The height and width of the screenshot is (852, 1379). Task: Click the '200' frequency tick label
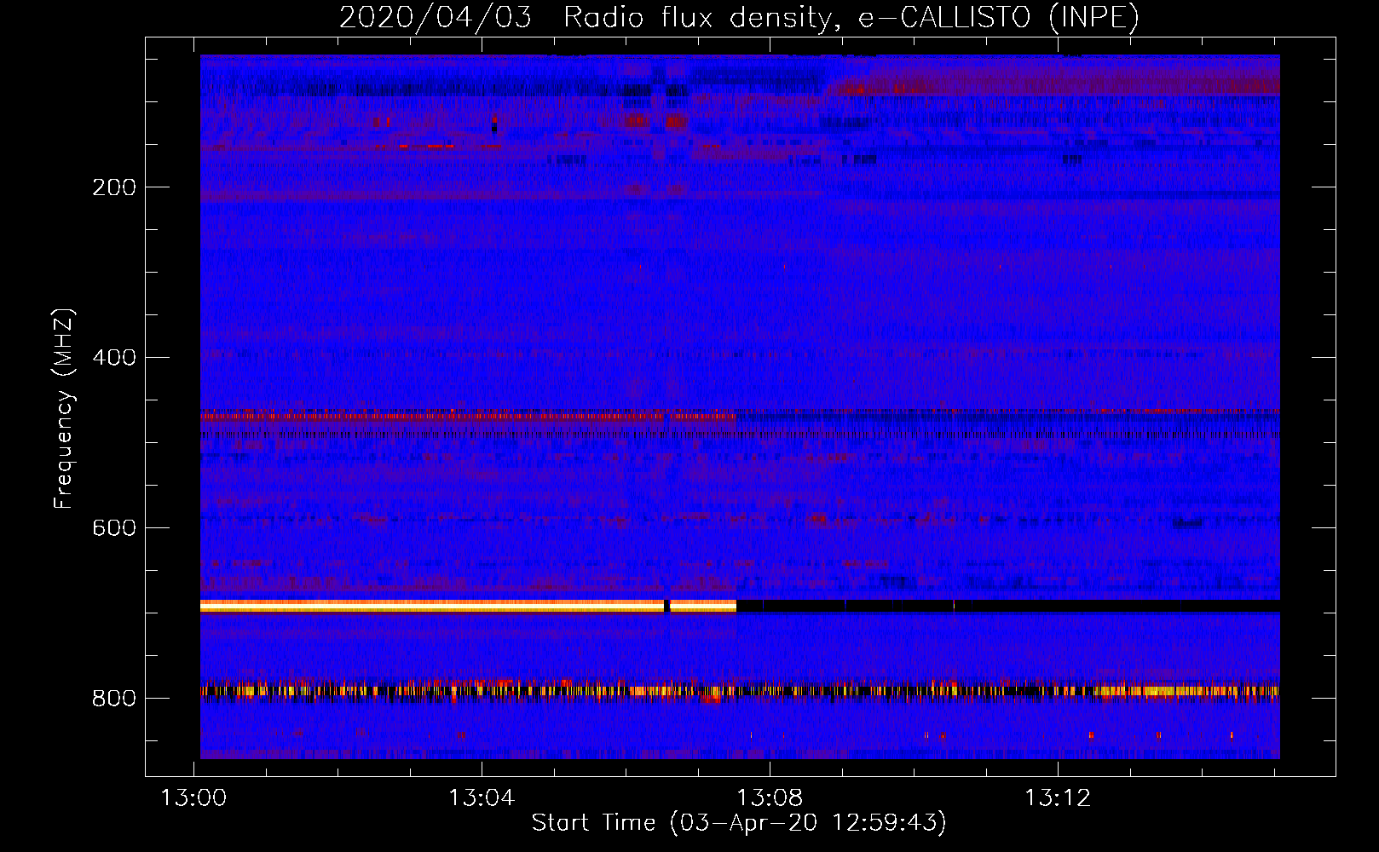tap(114, 187)
